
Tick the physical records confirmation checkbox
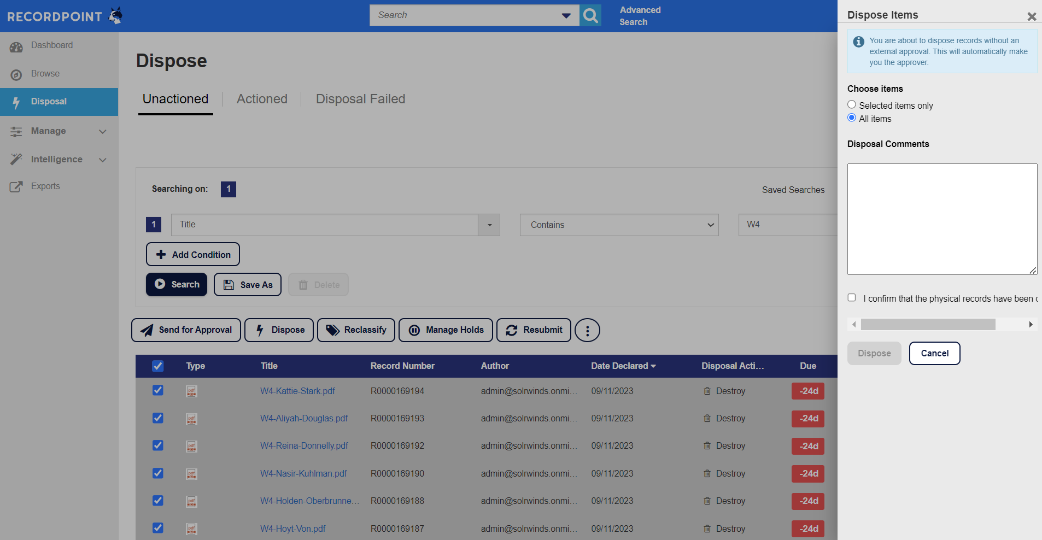coord(852,298)
